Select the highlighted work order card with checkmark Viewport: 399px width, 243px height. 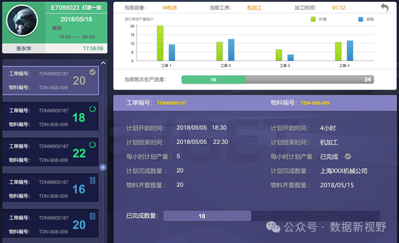[50, 81]
